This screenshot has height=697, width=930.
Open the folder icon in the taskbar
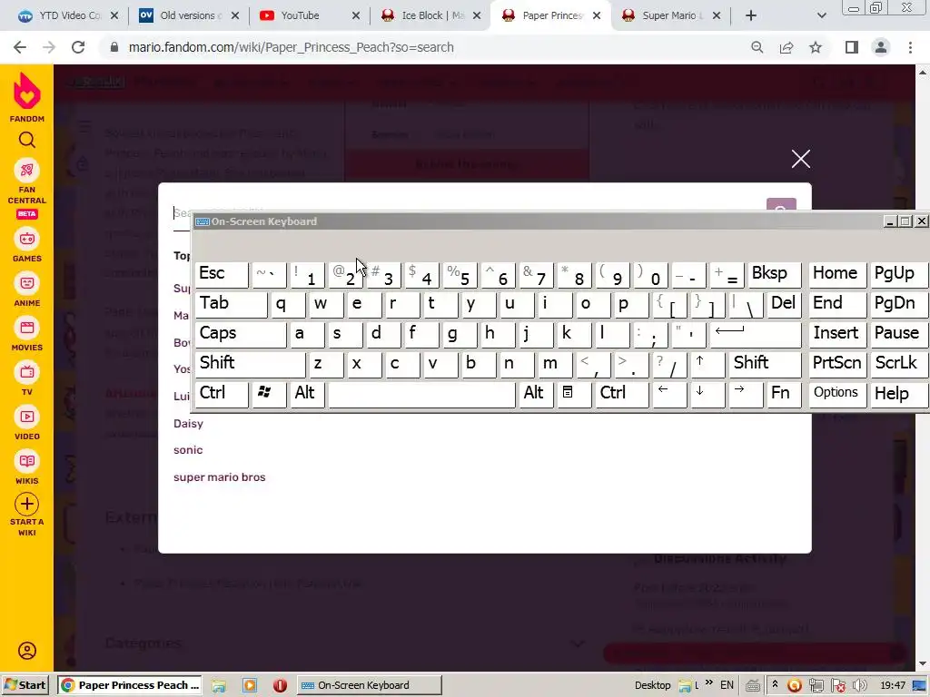tap(219, 685)
